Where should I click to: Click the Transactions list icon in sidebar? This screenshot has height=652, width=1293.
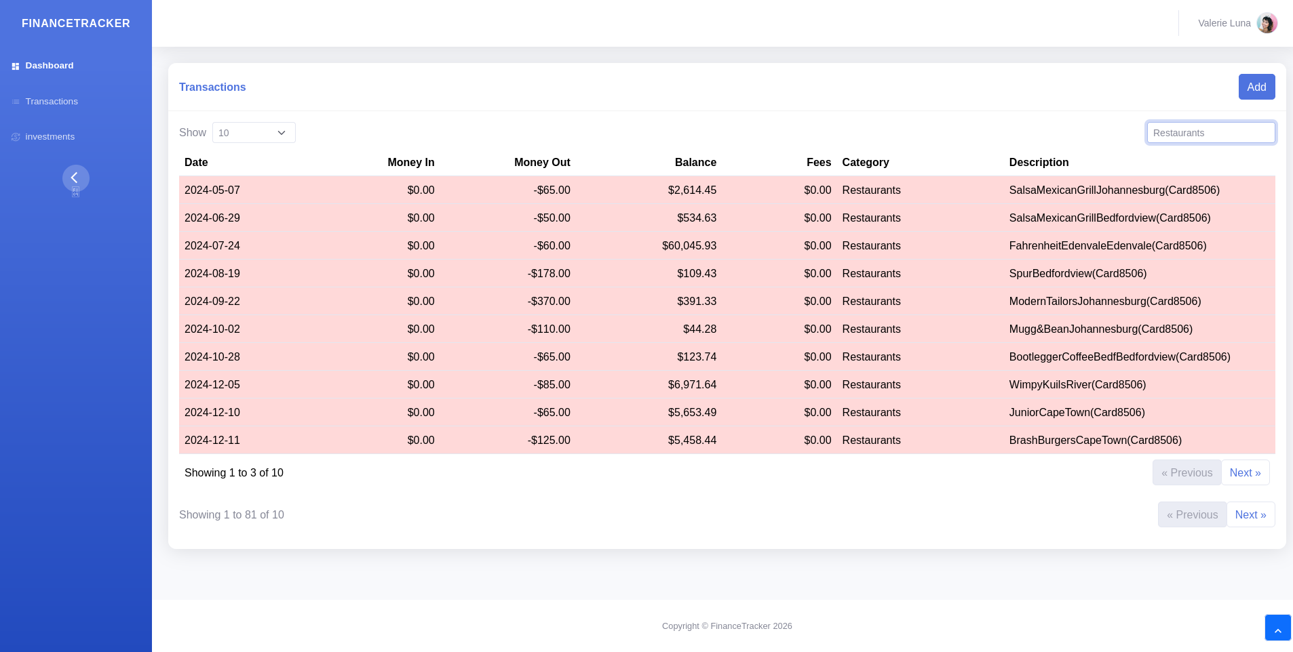(x=16, y=102)
